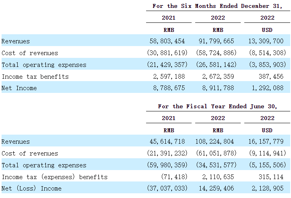Click cost of revenues value (30,881,619)
The width and height of the screenshot is (291, 198).
coord(167,53)
